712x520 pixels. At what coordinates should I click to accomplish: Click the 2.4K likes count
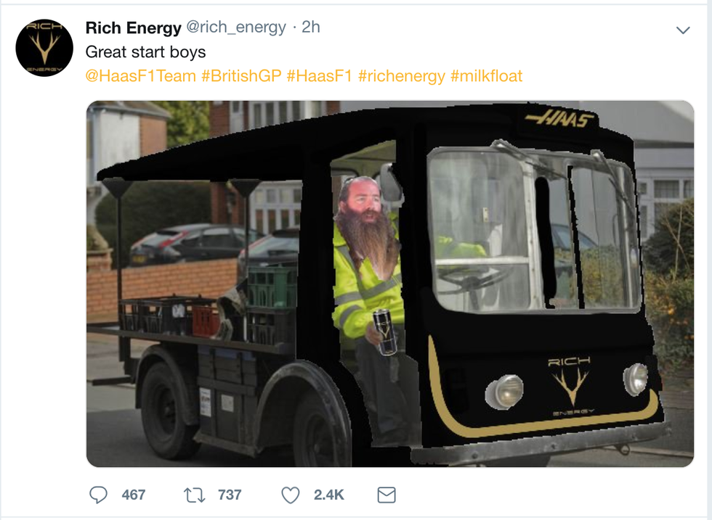tap(328, 495)
